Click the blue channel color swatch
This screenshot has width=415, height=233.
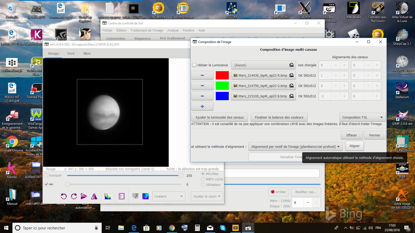pyautogui.click(x=222, y=96)
